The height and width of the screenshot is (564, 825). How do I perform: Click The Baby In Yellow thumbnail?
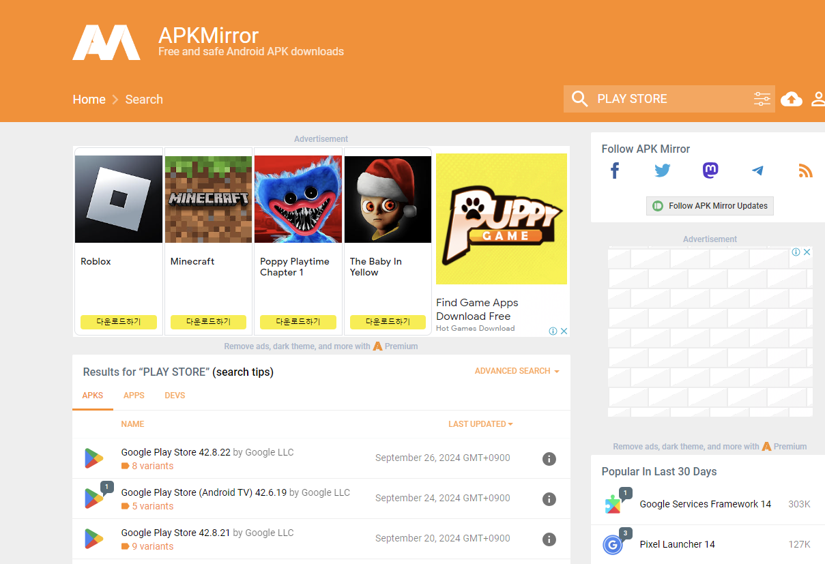tap(388, 199)
